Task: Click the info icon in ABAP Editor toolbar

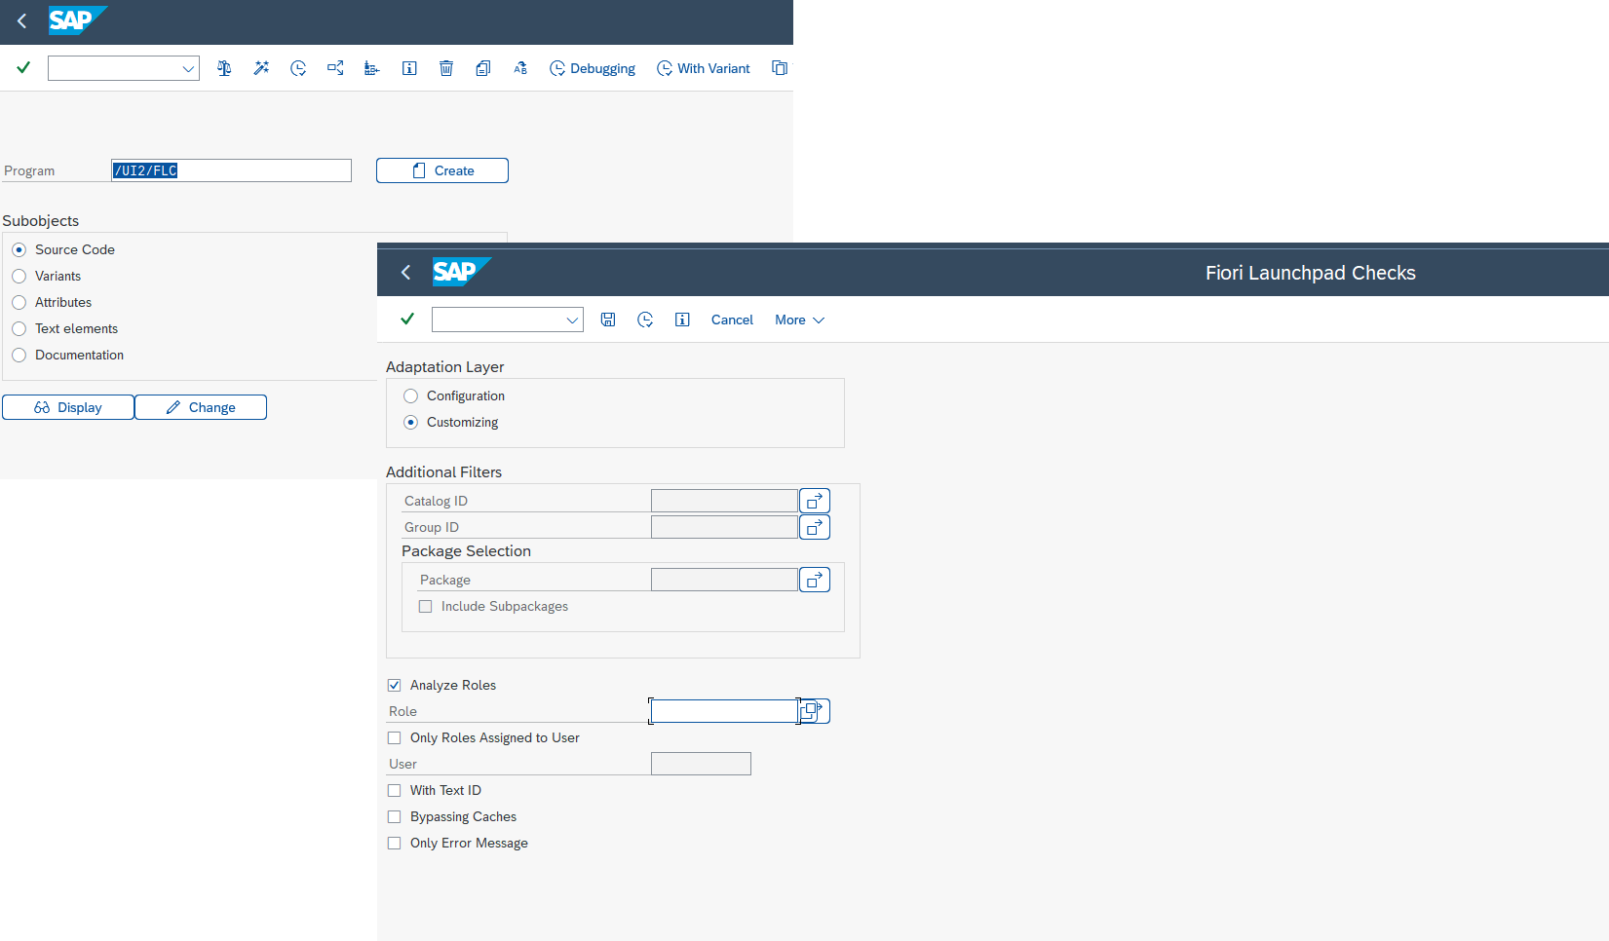Action: tap(409, 68)
